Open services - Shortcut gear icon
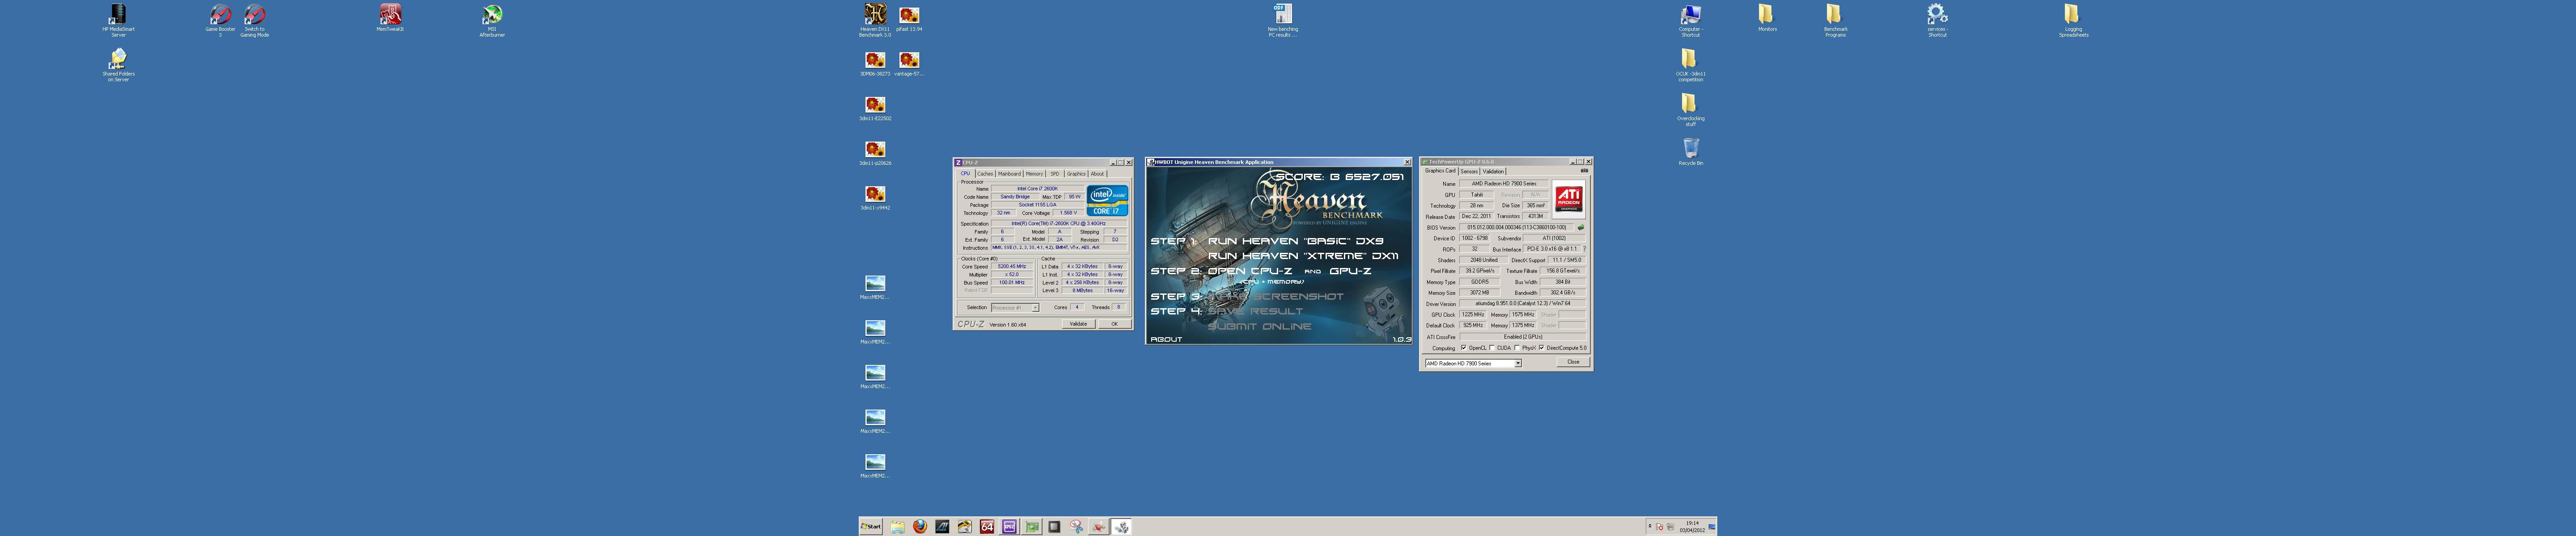Image resolution: width=2576 pixels, height=536 pixels. point(1937,20)
